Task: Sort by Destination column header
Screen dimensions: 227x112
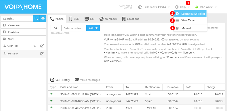Action: [153, 87]
